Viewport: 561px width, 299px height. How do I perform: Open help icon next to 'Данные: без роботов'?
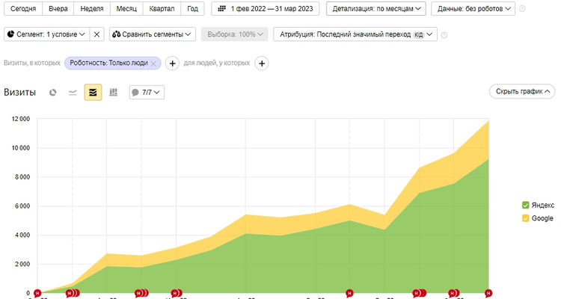522,8
